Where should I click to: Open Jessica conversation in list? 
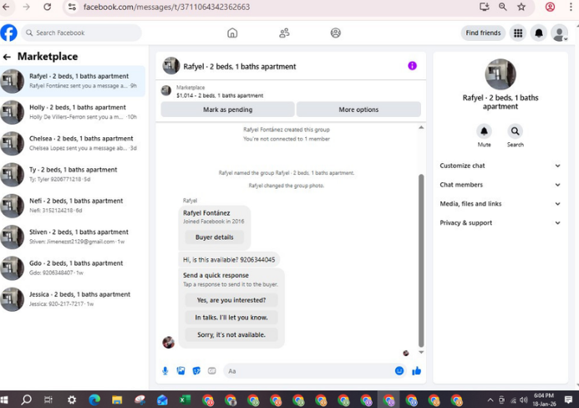73,299
